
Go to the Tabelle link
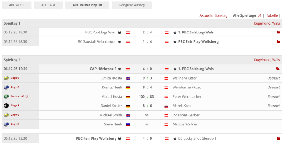pyautogui.click(x=272, y=15)
